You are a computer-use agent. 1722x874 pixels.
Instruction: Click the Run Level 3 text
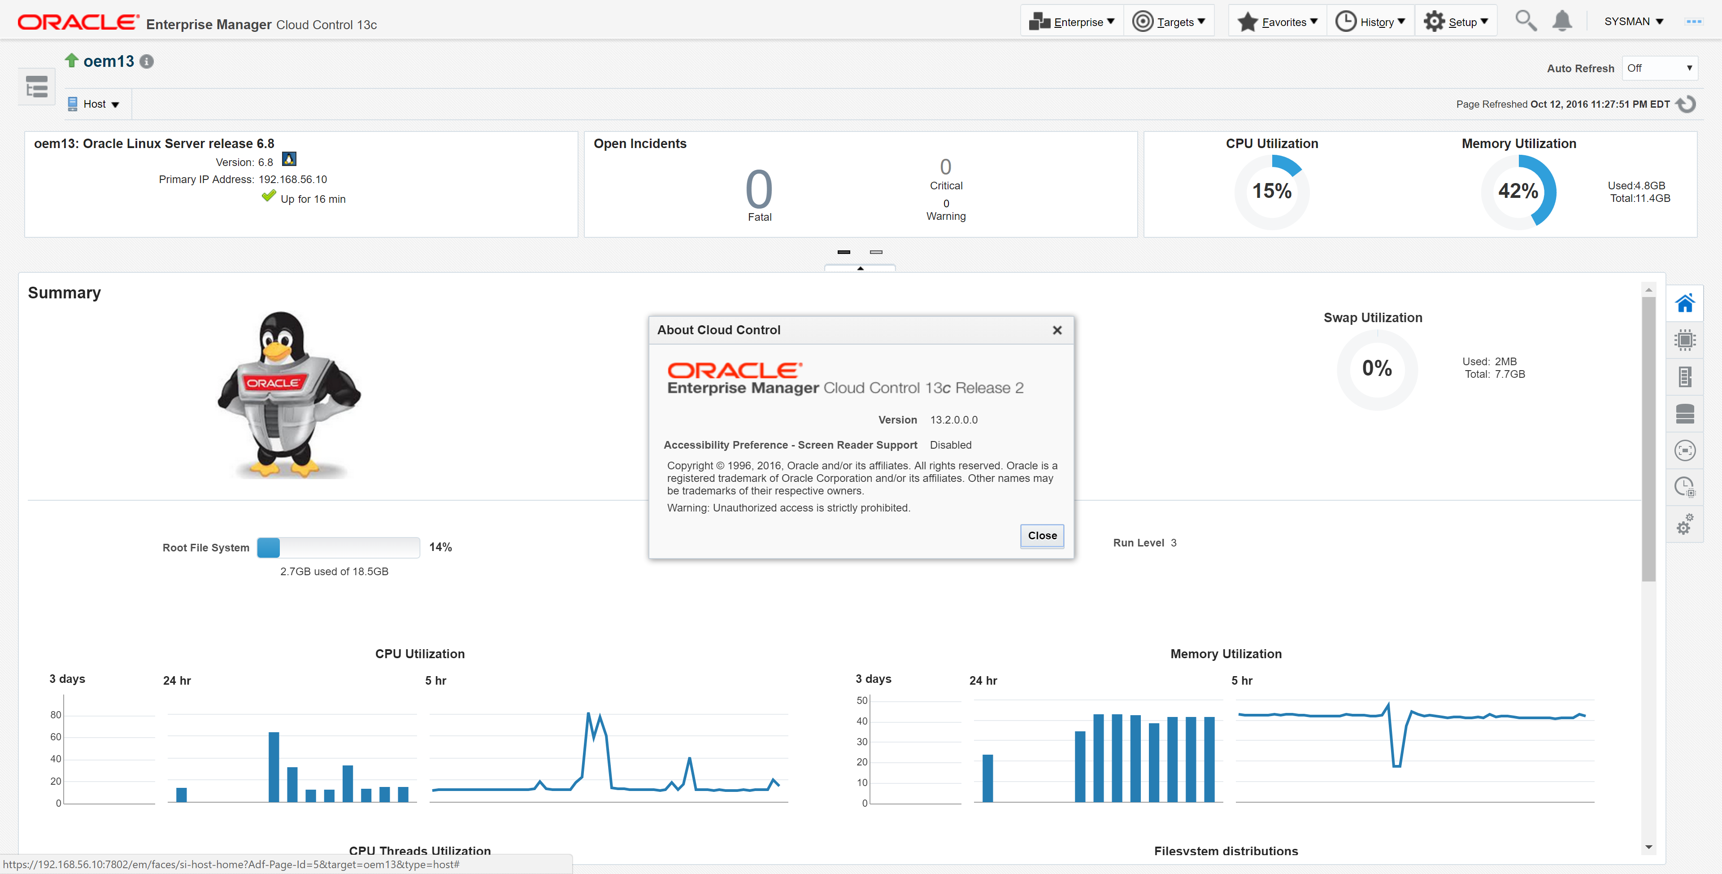(x=1144, y=543)
